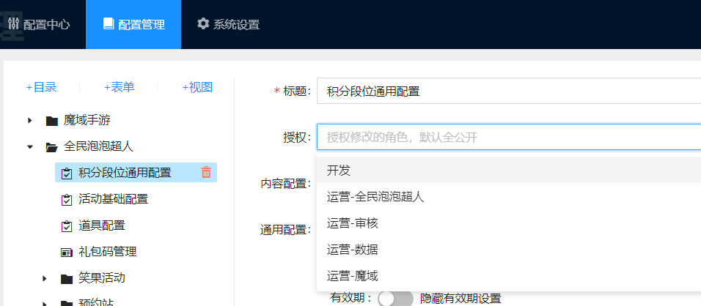701x306 pixels.
Task: Choose 运营-审核 from the dropdown
Action: 509,223
